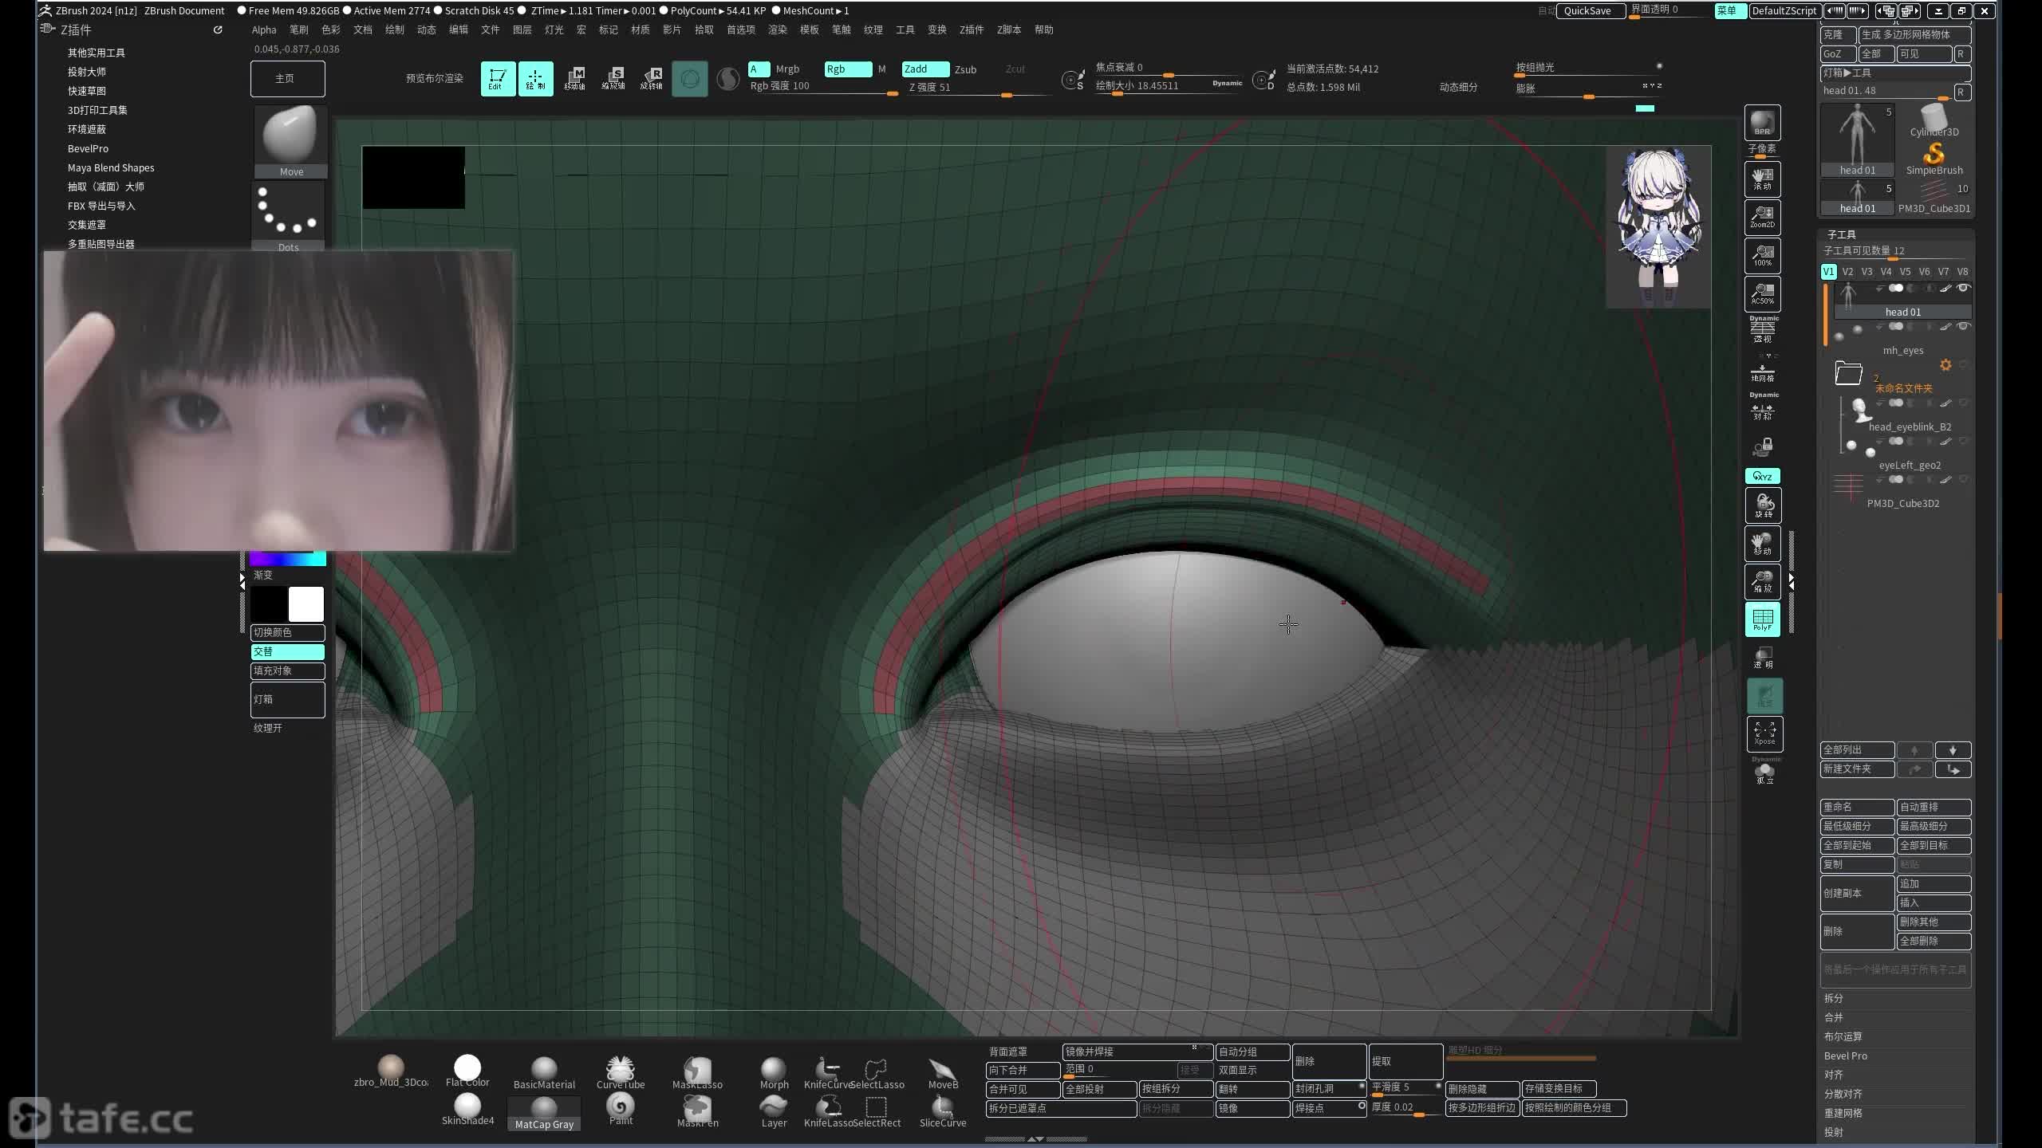This screenshot has height=1148, width=2042.
Task: Click the white secondary color swatch
Action: (x=306, y=603)
